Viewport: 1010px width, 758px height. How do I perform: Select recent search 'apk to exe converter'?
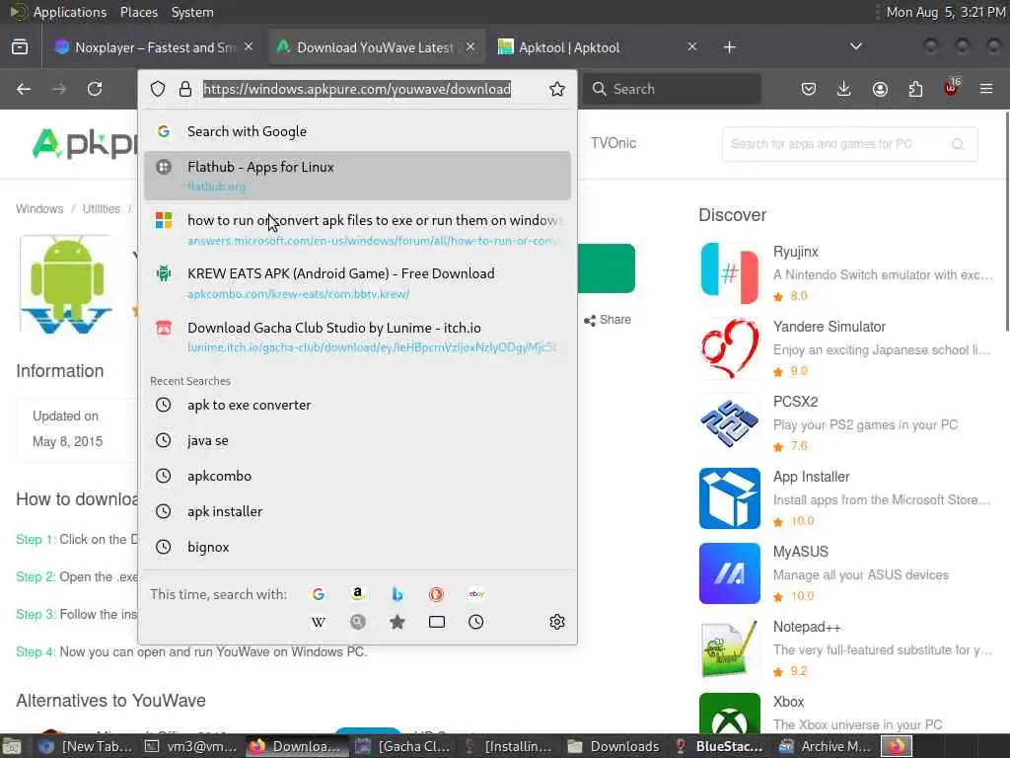coord(357,405)
